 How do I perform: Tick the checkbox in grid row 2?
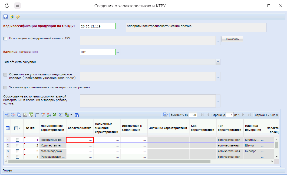[17, 145]
